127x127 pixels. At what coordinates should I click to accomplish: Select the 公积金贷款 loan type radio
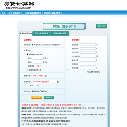point(41,45)
